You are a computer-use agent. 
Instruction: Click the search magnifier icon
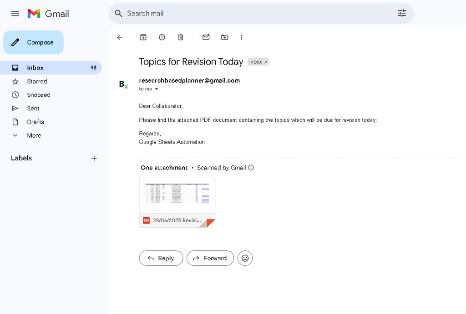[x=118, y=13]
